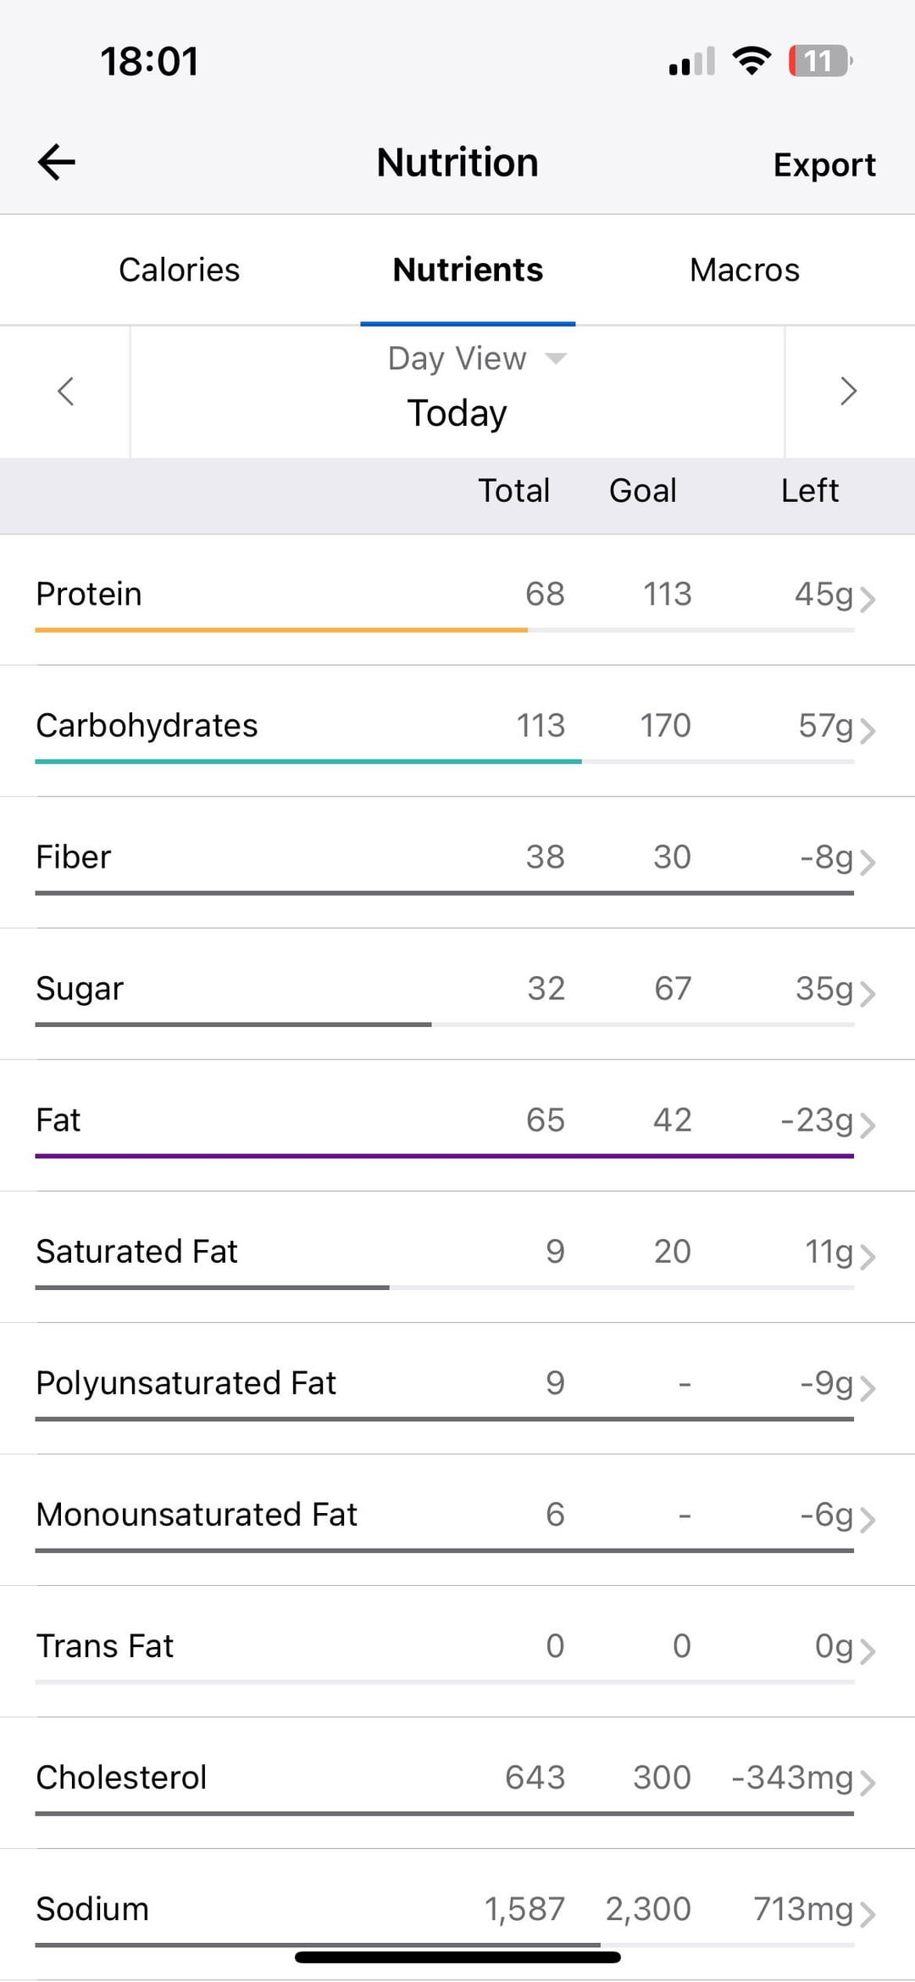Tap the Wi-Fi status icon
This screenshot has width=915, height=1982.
tap(751, 61)
